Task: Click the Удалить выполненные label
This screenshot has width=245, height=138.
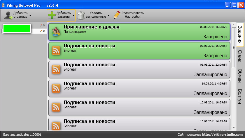Action: pyautogui.click(x=96, y=15)
